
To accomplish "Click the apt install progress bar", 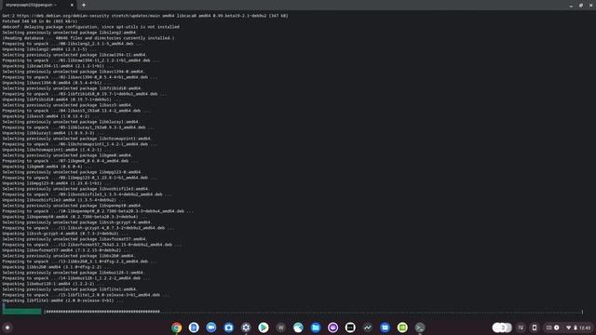I will click(x=314, y=312).
